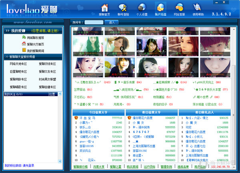The image size is (240, 173).
Task: Open the 违规名单 bottom link
Action: click(183, 167)
